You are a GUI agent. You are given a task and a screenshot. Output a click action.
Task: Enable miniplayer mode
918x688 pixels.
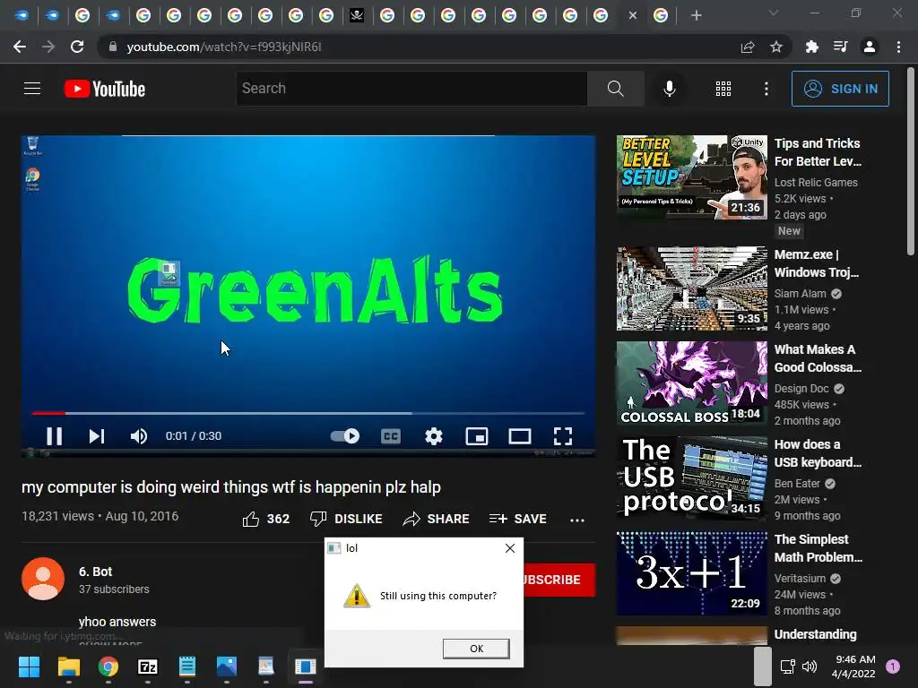pyautogui.click(x=477, y=436)
